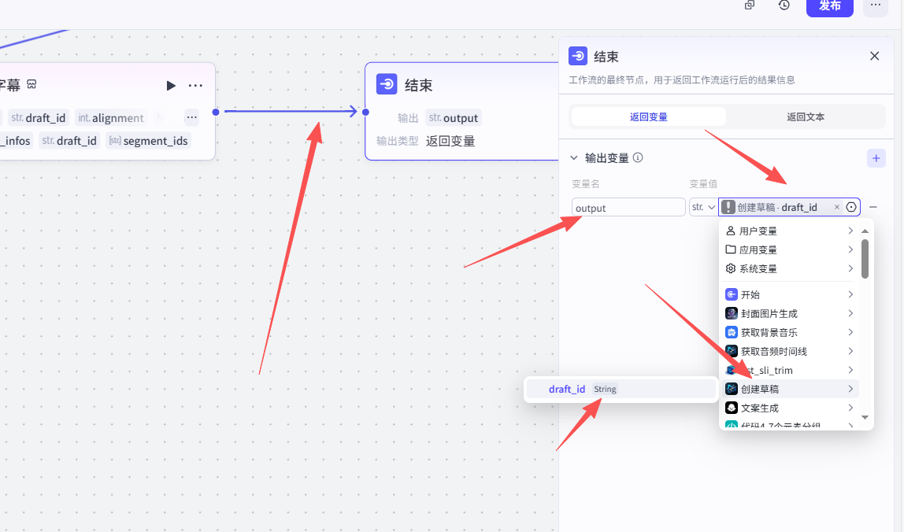Image resolution: width=904 pixels, height=532 pixels.
Task: Add a new output variable with plus
Action: point(876,158)
